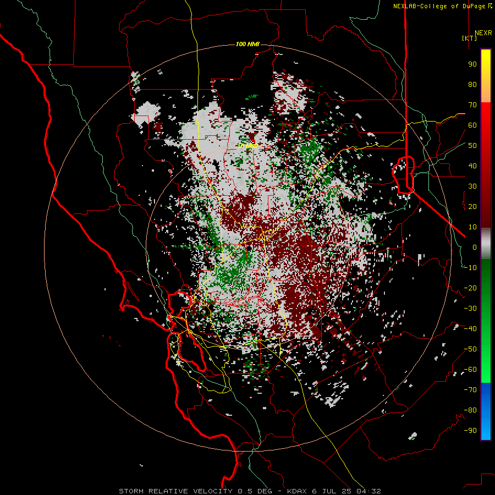Click the 0 value on velocity scale

(475, 248)
